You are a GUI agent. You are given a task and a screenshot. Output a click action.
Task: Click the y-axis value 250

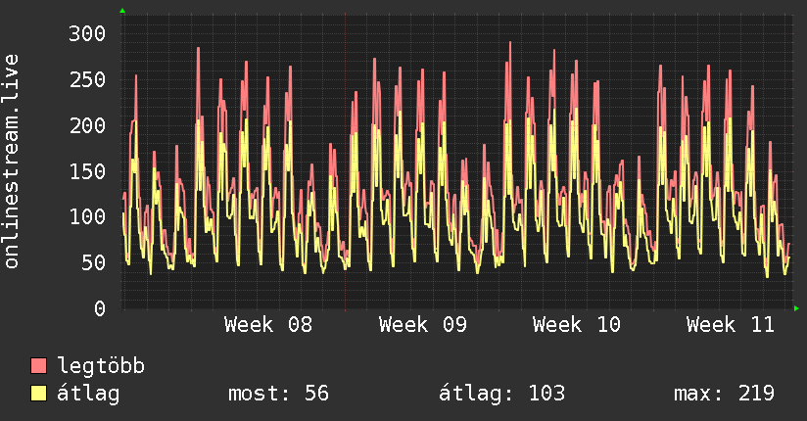point(87,79)
